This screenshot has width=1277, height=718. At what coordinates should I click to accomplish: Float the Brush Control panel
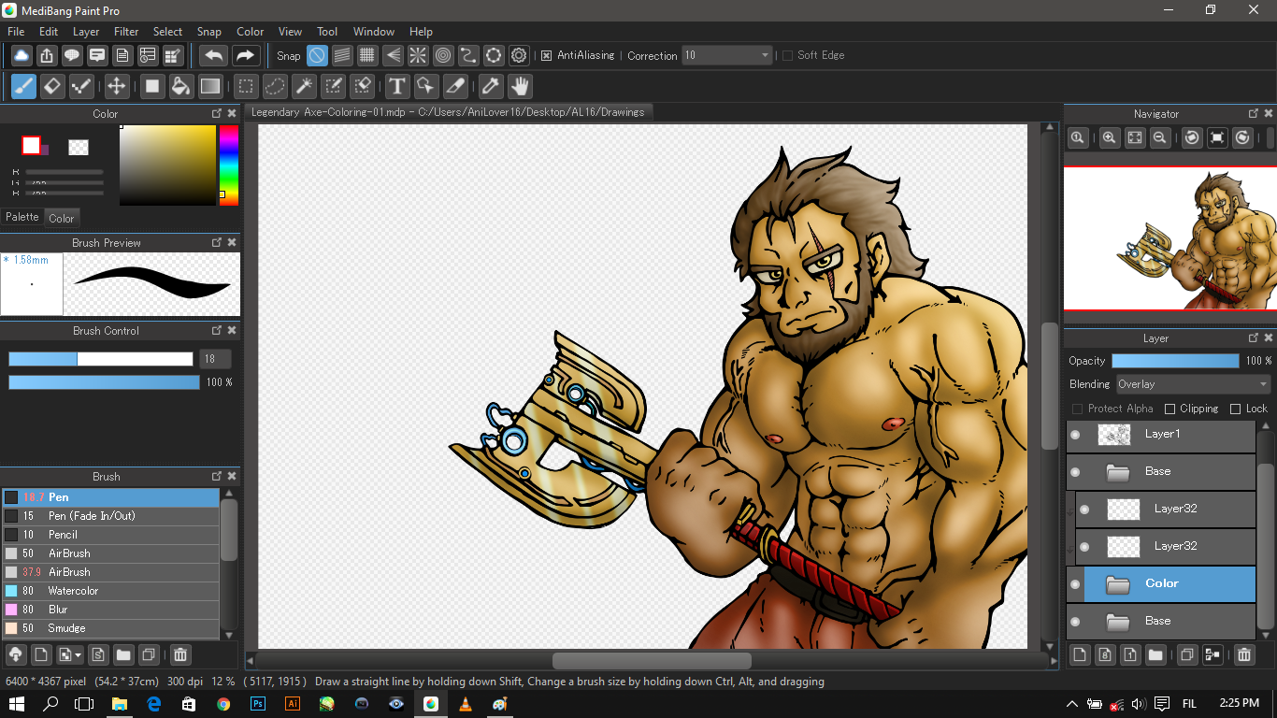[217, 330]
